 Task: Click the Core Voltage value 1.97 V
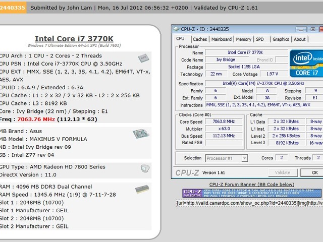click(274, 74)
